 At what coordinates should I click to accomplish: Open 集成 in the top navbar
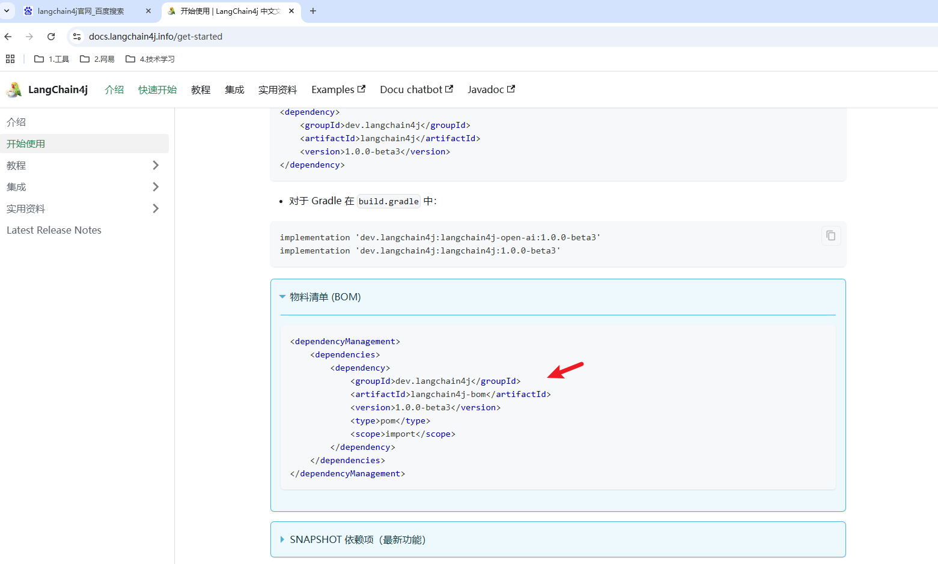pyautogui.click(x=234, y=89)
